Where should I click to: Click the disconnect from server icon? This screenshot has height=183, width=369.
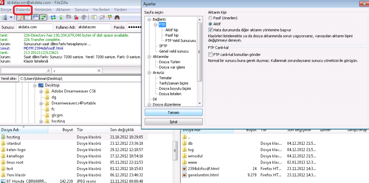76,17
